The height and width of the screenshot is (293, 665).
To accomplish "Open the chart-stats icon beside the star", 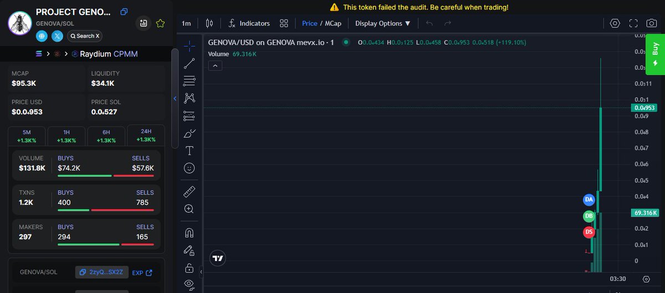I will 144,23.
